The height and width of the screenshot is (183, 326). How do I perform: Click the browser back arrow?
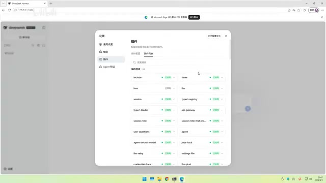(4, 10)
